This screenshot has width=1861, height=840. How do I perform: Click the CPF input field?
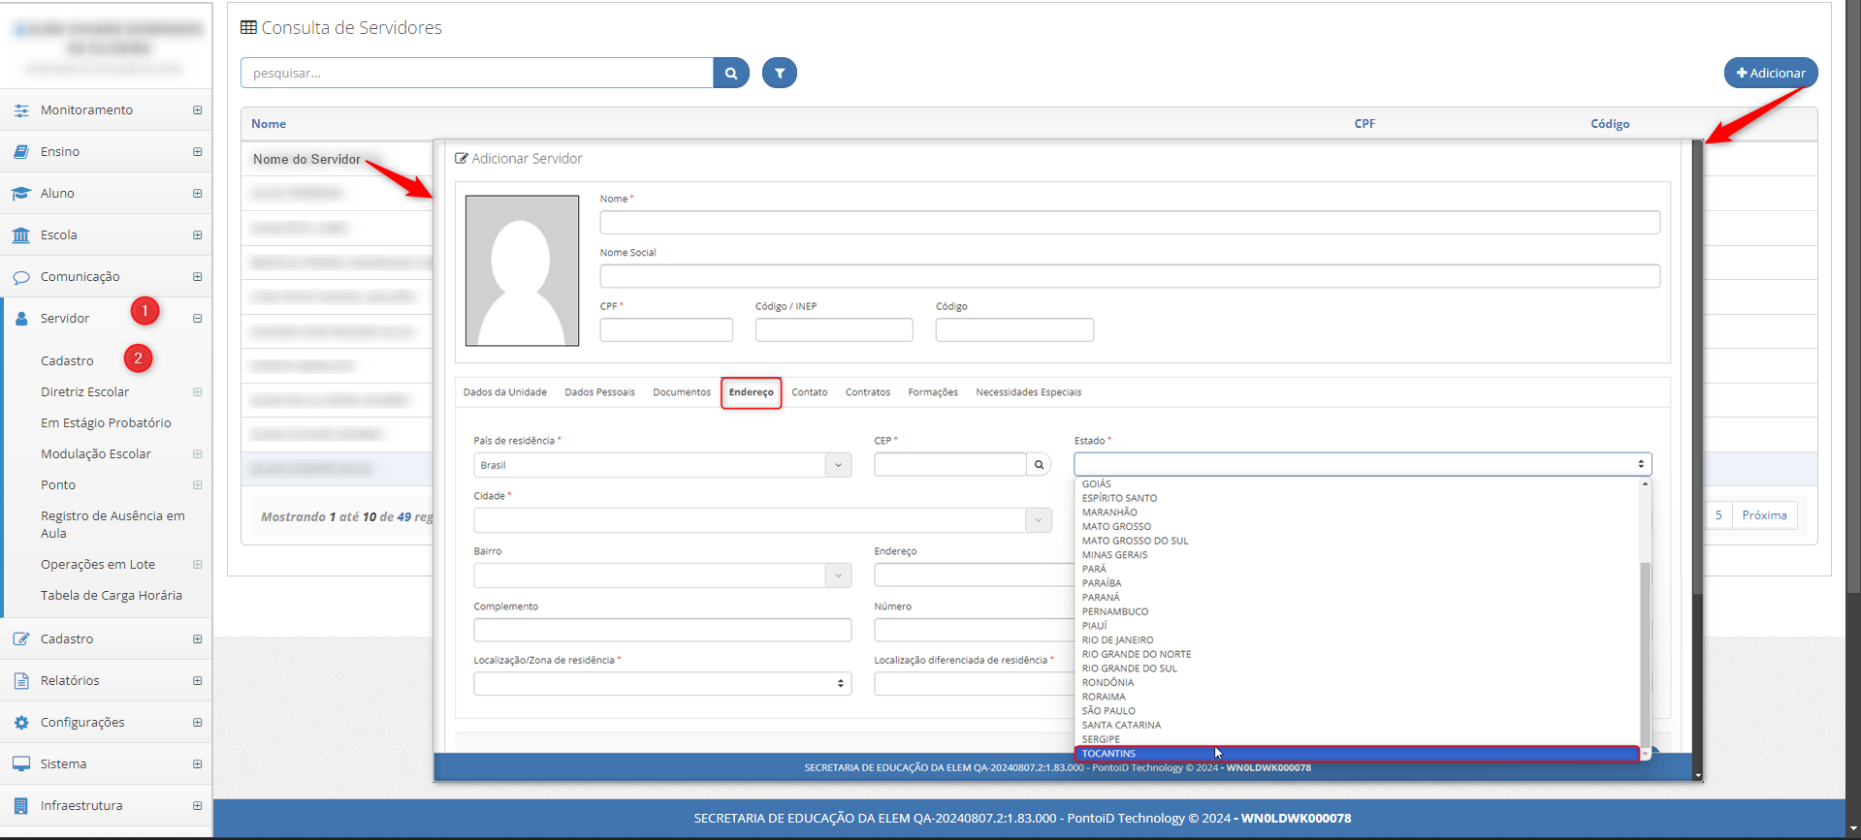tap(666, 330)
